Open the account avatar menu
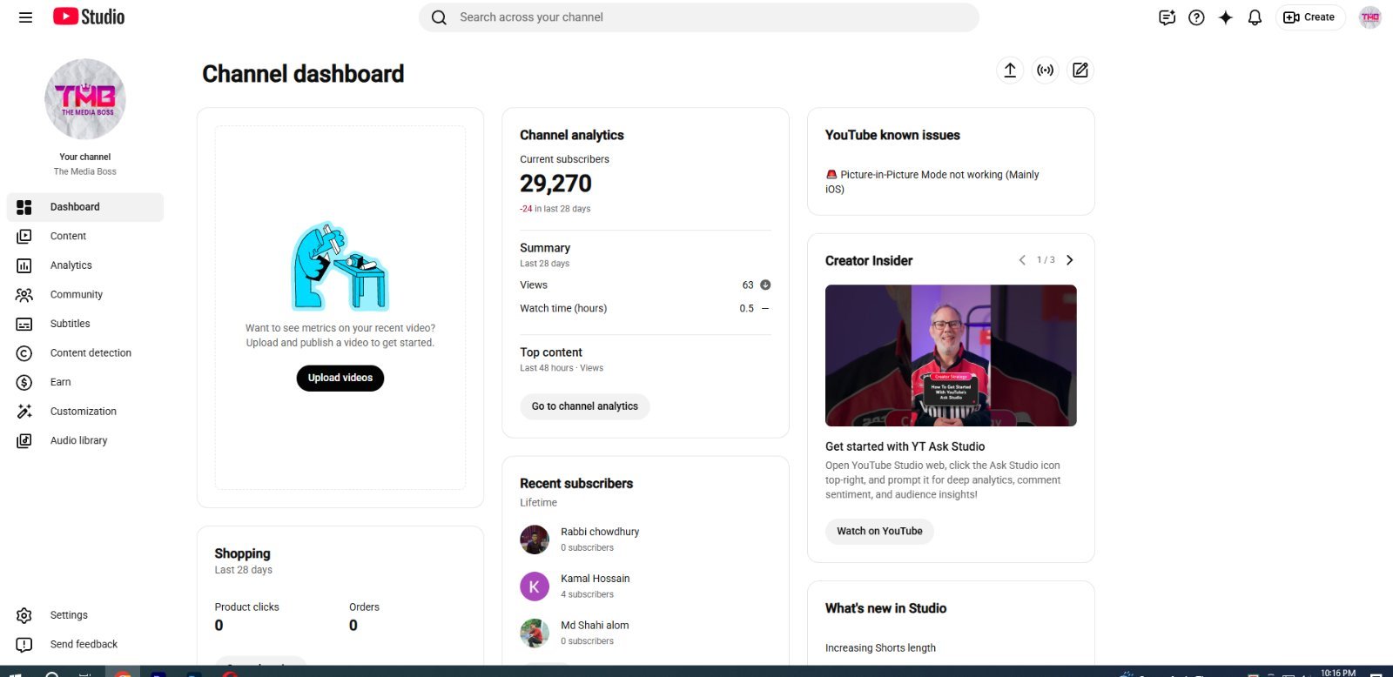This screenshot has width=1393, height=677. pos(1370,17)
